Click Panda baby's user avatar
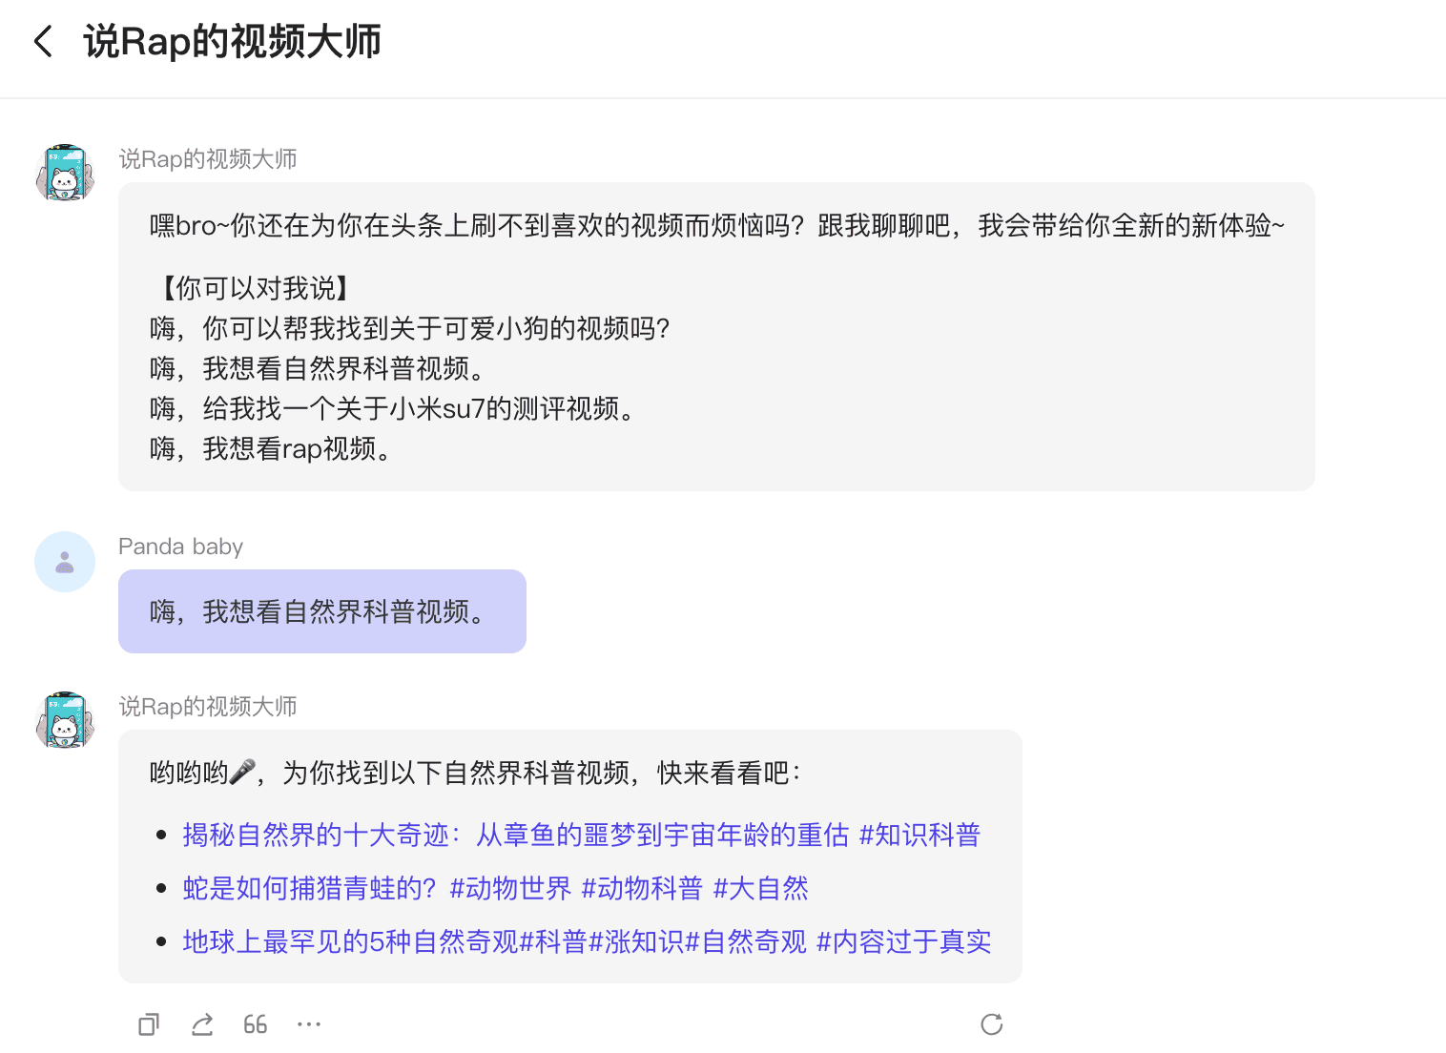Image resolution: width=1446 pixels, height=1053 pixels. pyautogui.click(x=65, y=562)
